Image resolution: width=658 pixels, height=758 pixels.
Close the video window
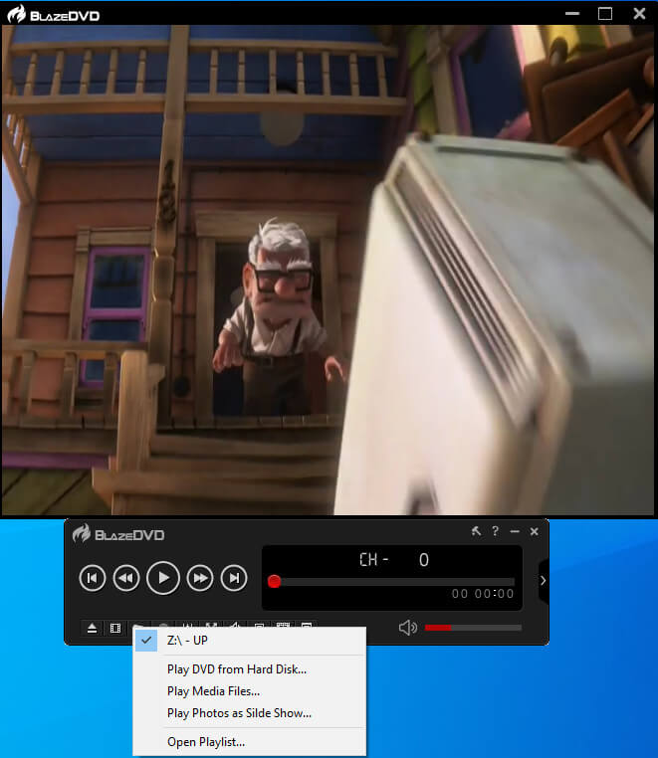[639, 14]
